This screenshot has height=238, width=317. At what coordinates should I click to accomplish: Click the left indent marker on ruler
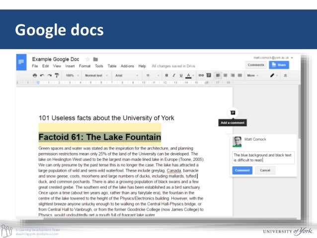[38, 82]
